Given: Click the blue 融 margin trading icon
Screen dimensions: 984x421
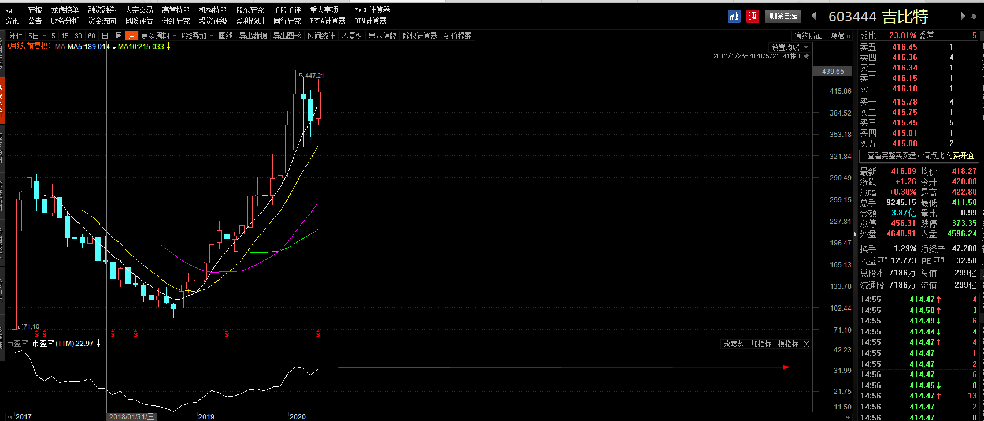Looking at the screenshot, I should click(734, 16).
